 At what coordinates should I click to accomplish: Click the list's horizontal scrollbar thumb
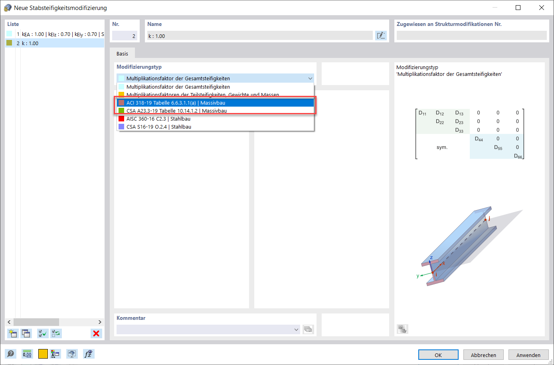click(36, 322)
